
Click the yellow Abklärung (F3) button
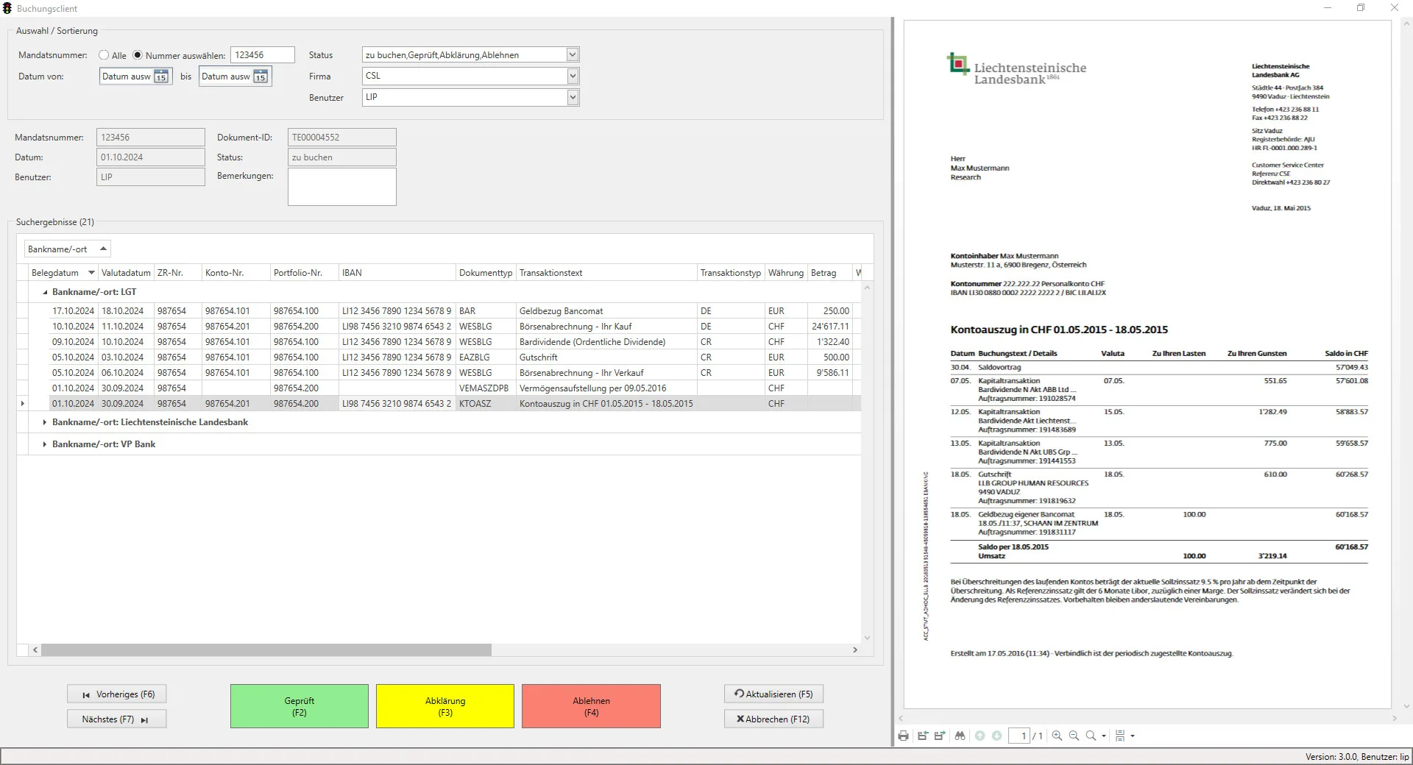coord(445,707)
